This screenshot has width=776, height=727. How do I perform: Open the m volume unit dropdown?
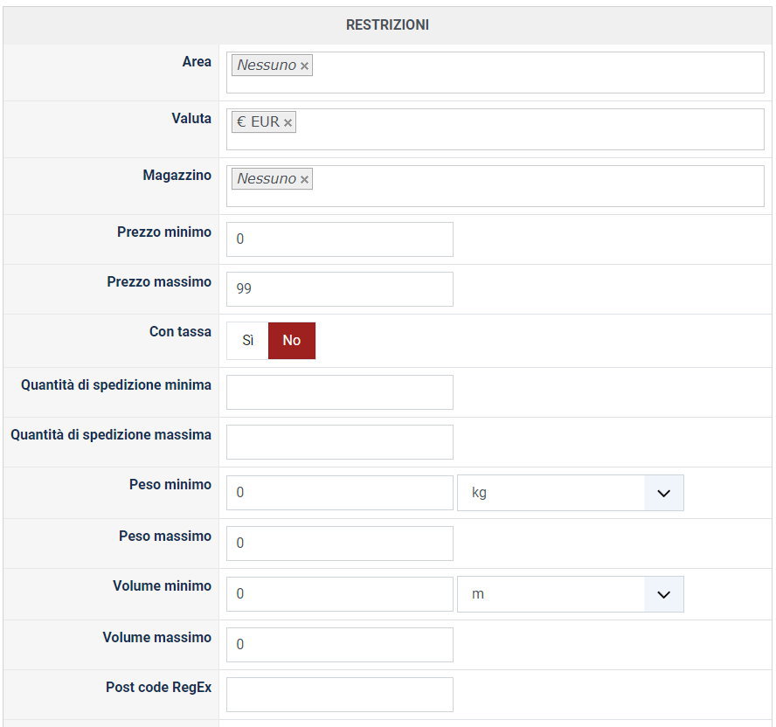tap(570, 594)
